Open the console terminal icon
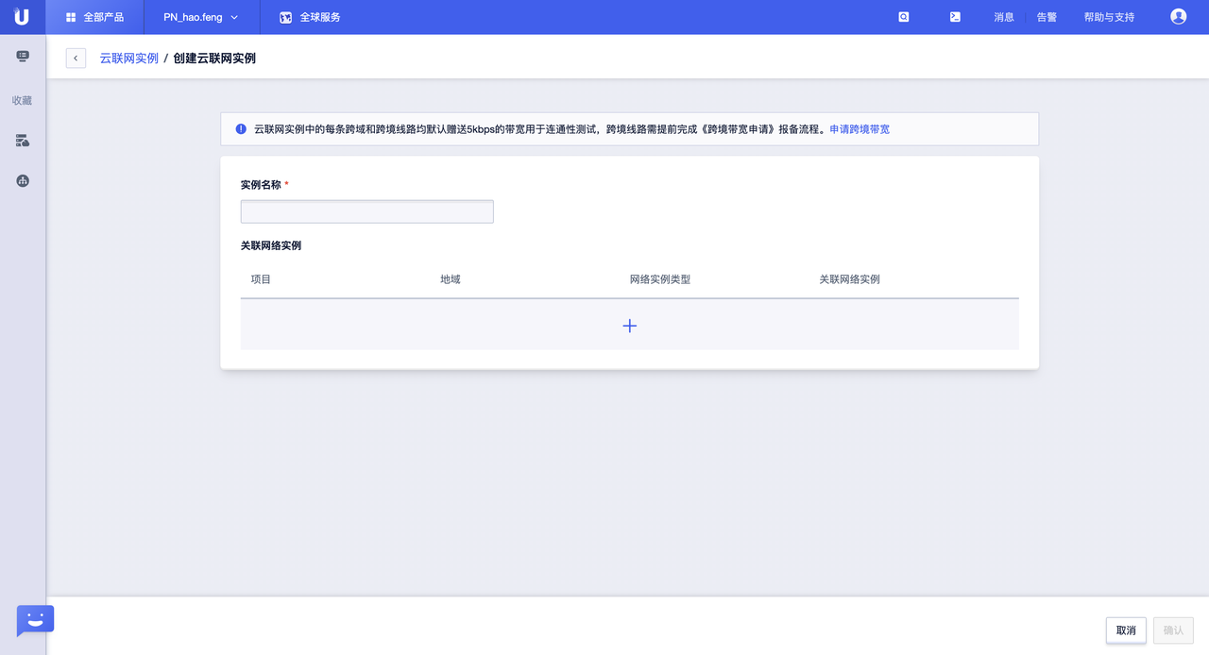The height and width of the screenshot is (655, 1209). click(955, 16)
